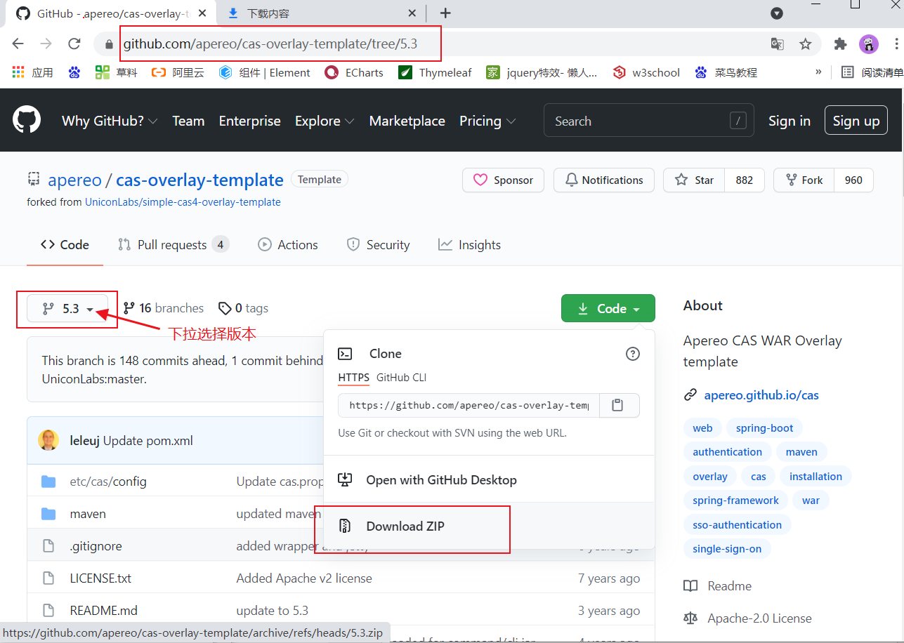Click the Sign in link
Screen dimensions: 904x643
790,121
